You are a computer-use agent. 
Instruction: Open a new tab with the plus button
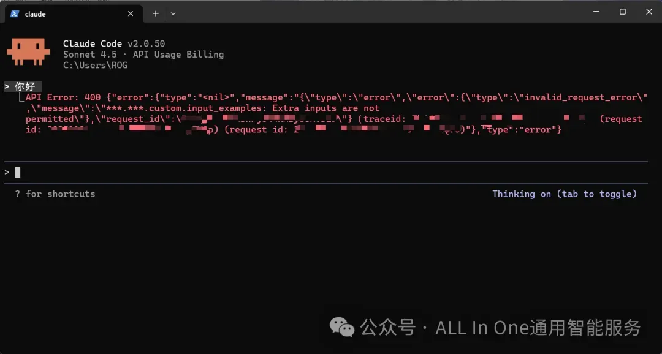pos(156,13)
